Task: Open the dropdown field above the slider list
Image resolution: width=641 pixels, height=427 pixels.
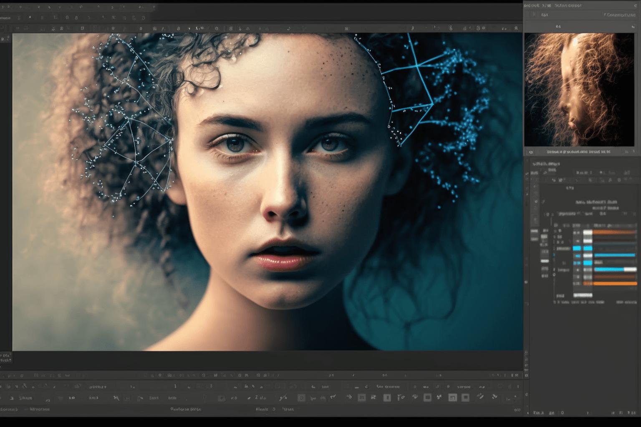Action: pos(567,213)
